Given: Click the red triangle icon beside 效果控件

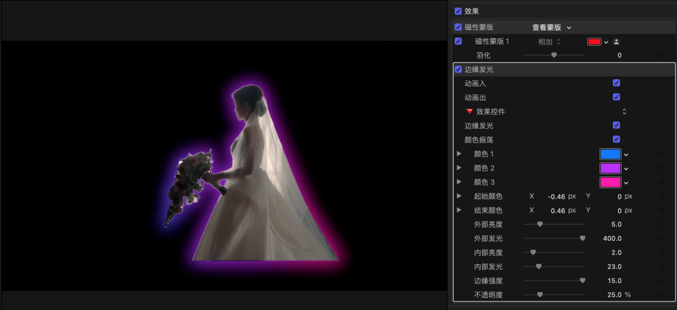Looking at the screenshot, I should 470,111.
